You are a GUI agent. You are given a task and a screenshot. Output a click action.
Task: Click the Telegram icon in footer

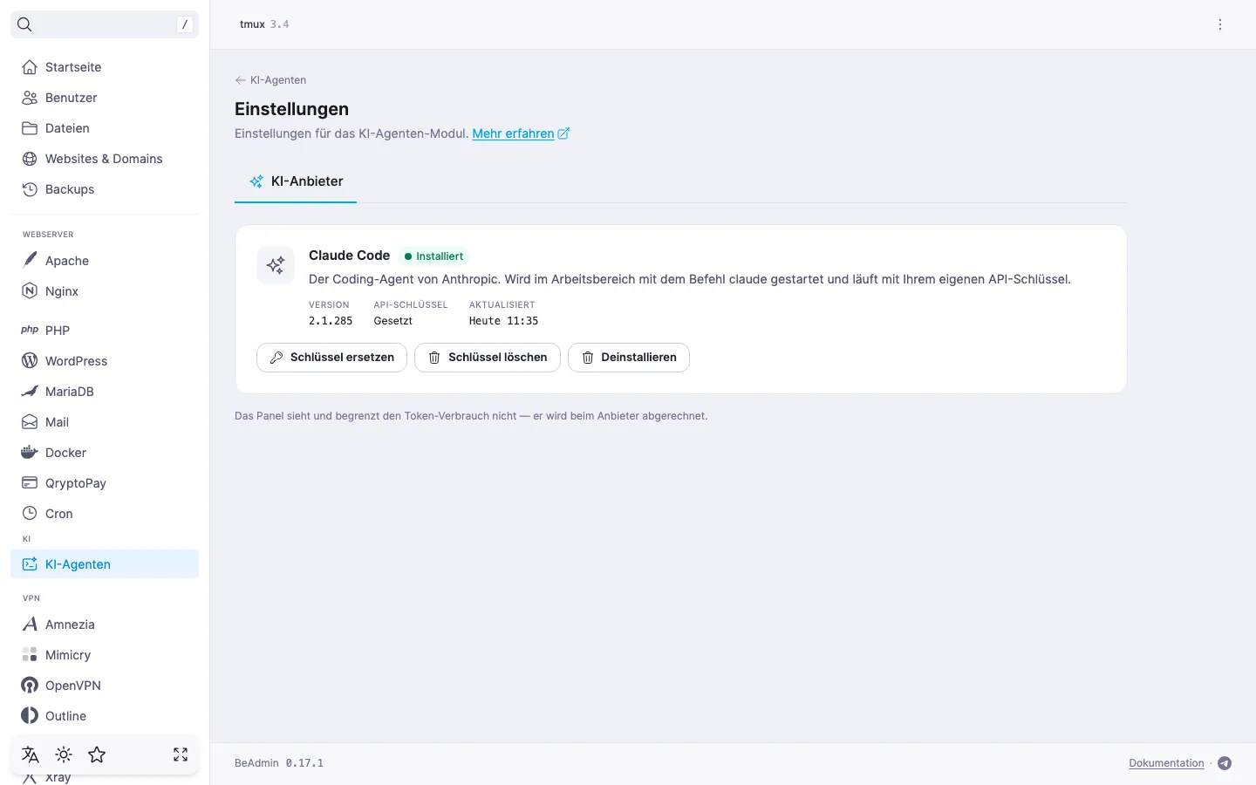pyautogui.click(x=1225, y=763)
